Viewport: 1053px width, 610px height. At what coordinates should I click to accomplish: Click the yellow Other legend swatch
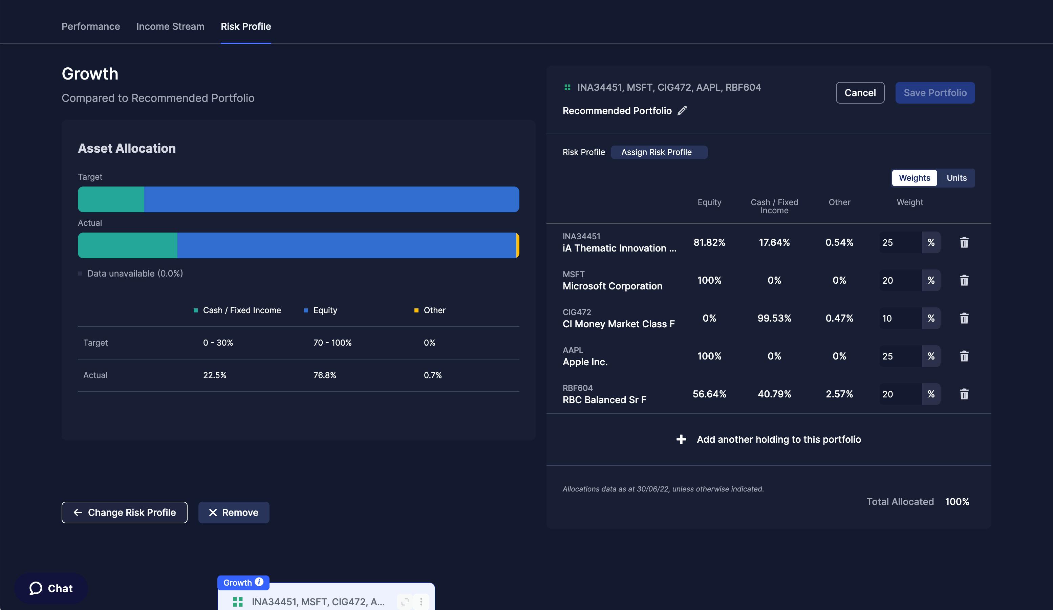(x=416, y=310)
